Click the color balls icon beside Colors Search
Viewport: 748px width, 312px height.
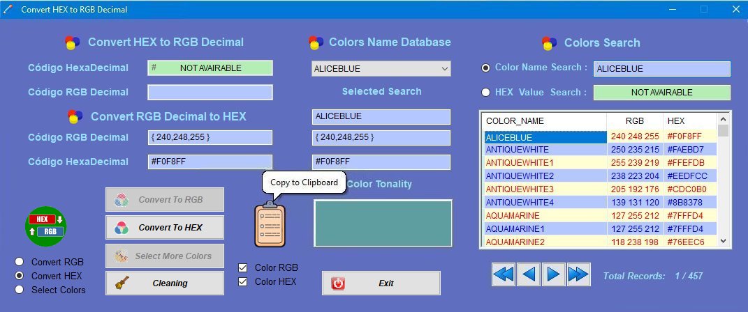(550, 43)
